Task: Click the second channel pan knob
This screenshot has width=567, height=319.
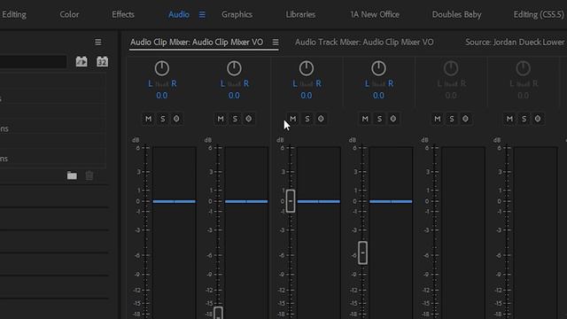Action: (234, 68)
